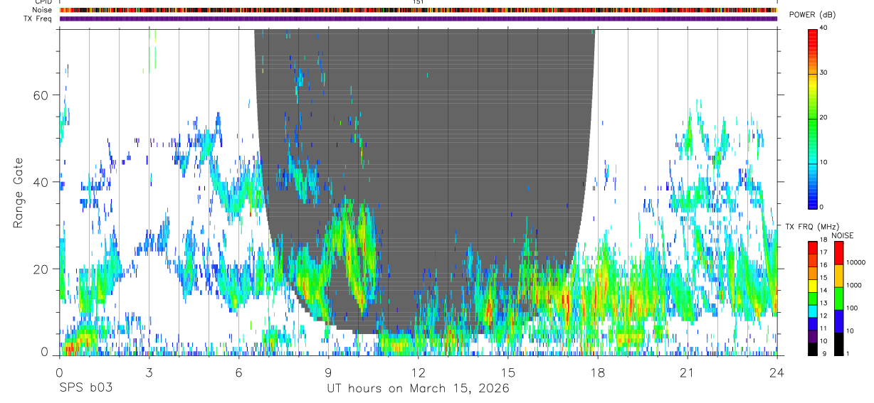Click the x-axis tick label '3'
The width and height of the screenshot is (874, 403).
pyautogui.click(x=149, y=372)
